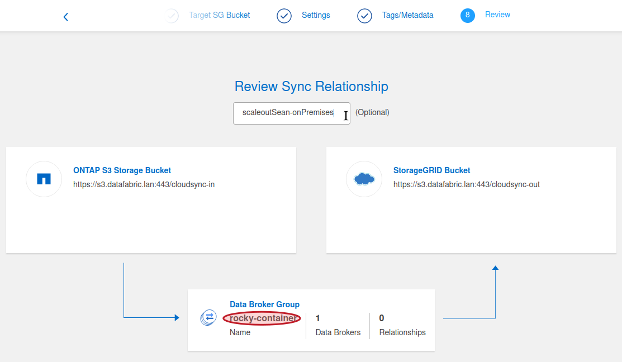
Task: Click the Tags/Metadata step checkmark icon
Action: 364,16
